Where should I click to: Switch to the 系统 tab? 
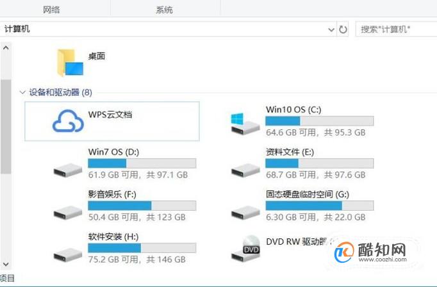point(164,10)
